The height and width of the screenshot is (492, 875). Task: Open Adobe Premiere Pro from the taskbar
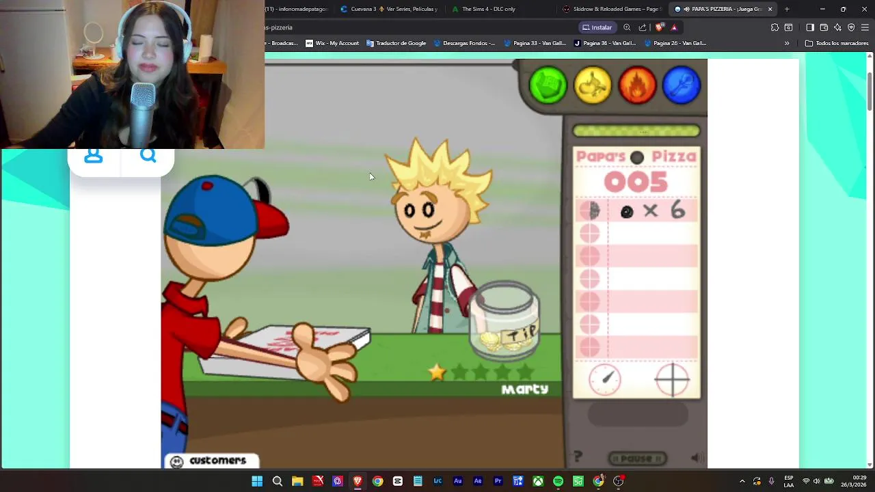[x=498, y=481]
